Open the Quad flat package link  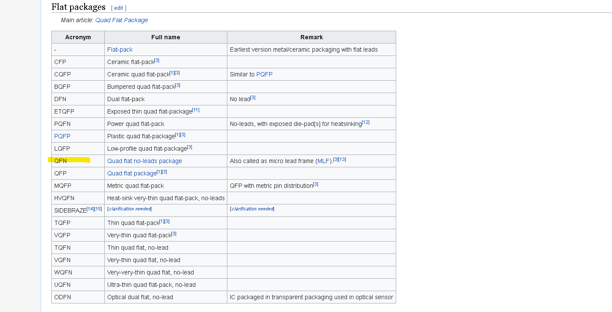click(x=132, y=173)
